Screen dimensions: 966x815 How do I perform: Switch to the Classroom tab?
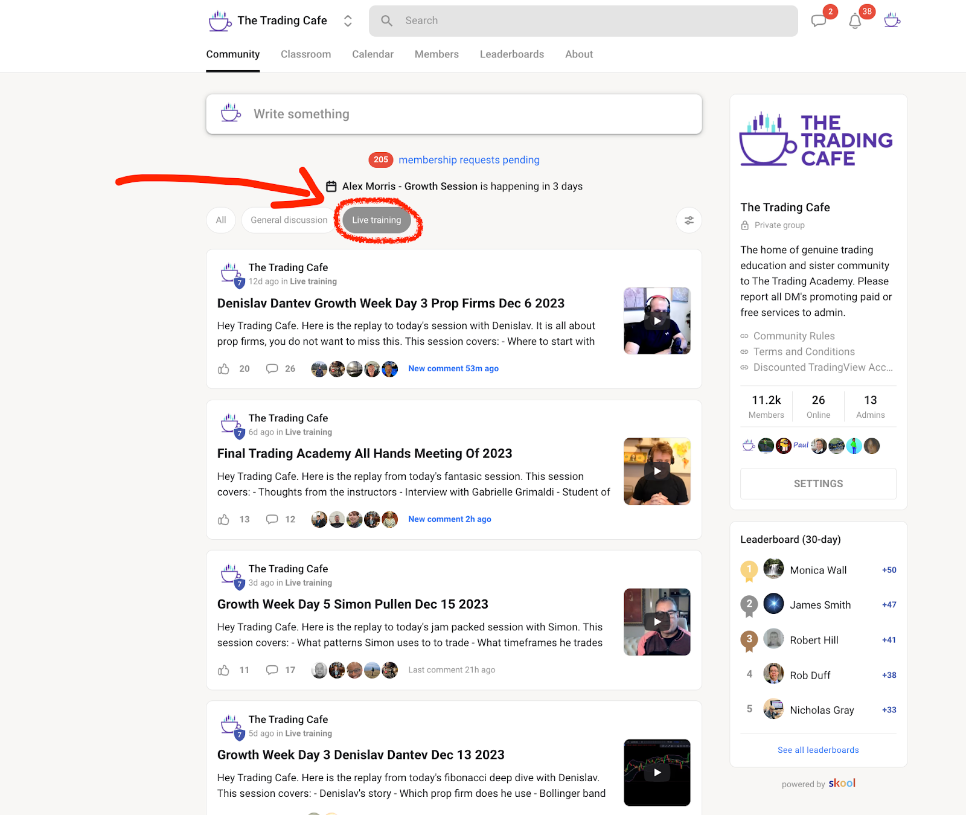coord(306,54)
